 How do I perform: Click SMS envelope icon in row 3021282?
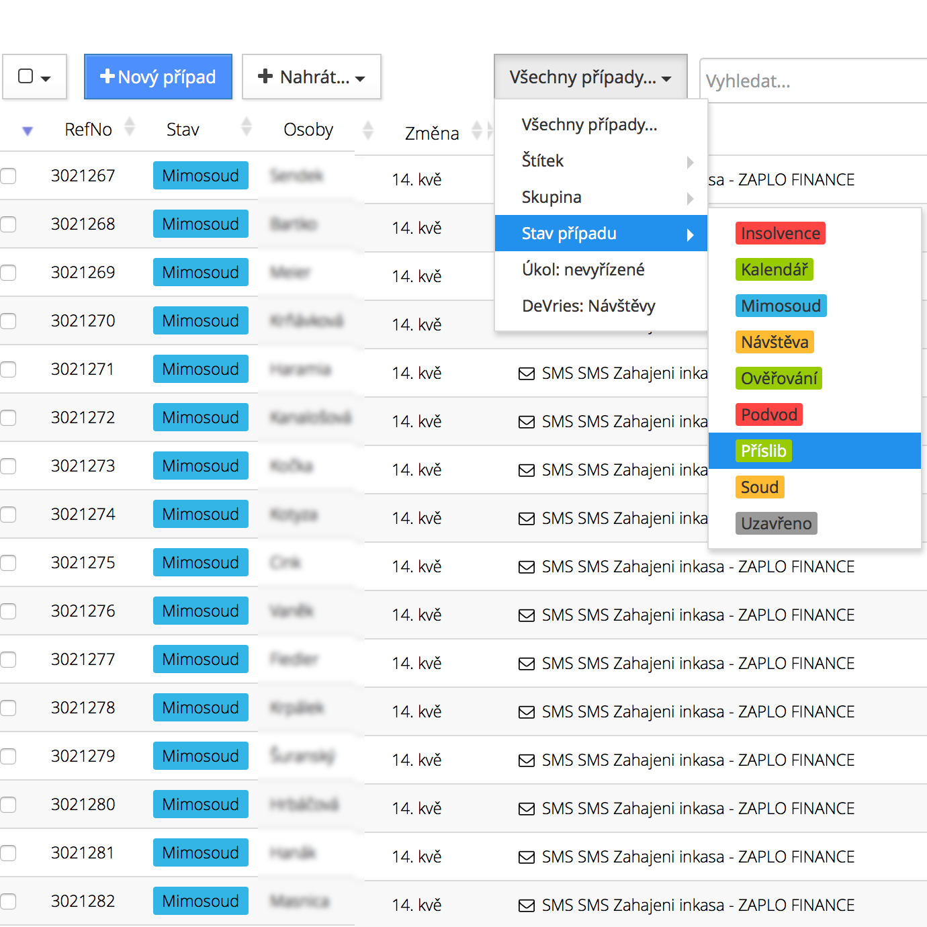coord(527,906)
